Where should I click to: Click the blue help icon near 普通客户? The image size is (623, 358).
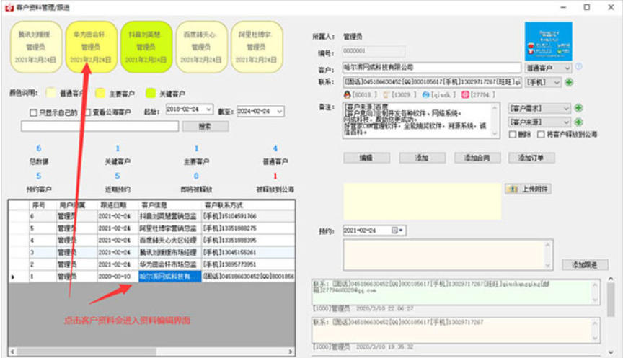tap(578, 67)
